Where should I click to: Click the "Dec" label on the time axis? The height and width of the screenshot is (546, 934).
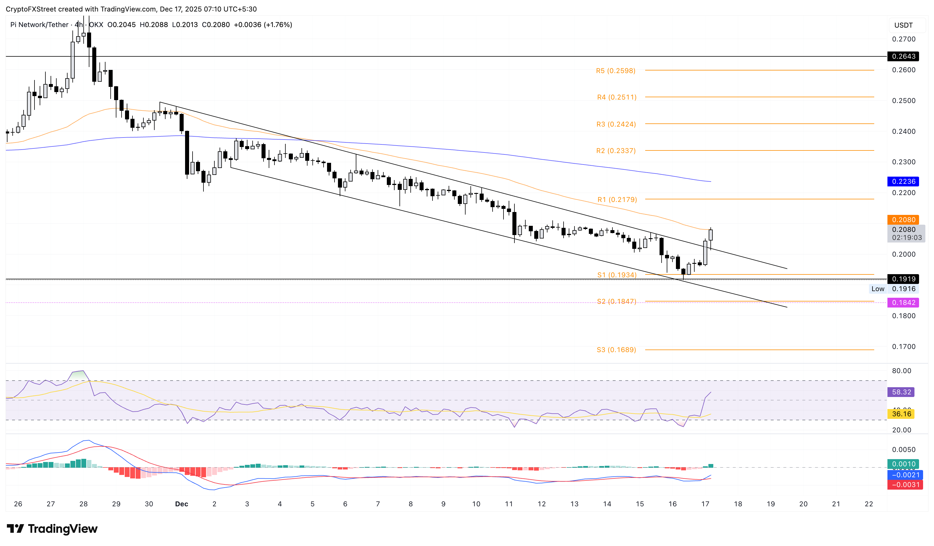pyautogui.click(x=182, y=504)
